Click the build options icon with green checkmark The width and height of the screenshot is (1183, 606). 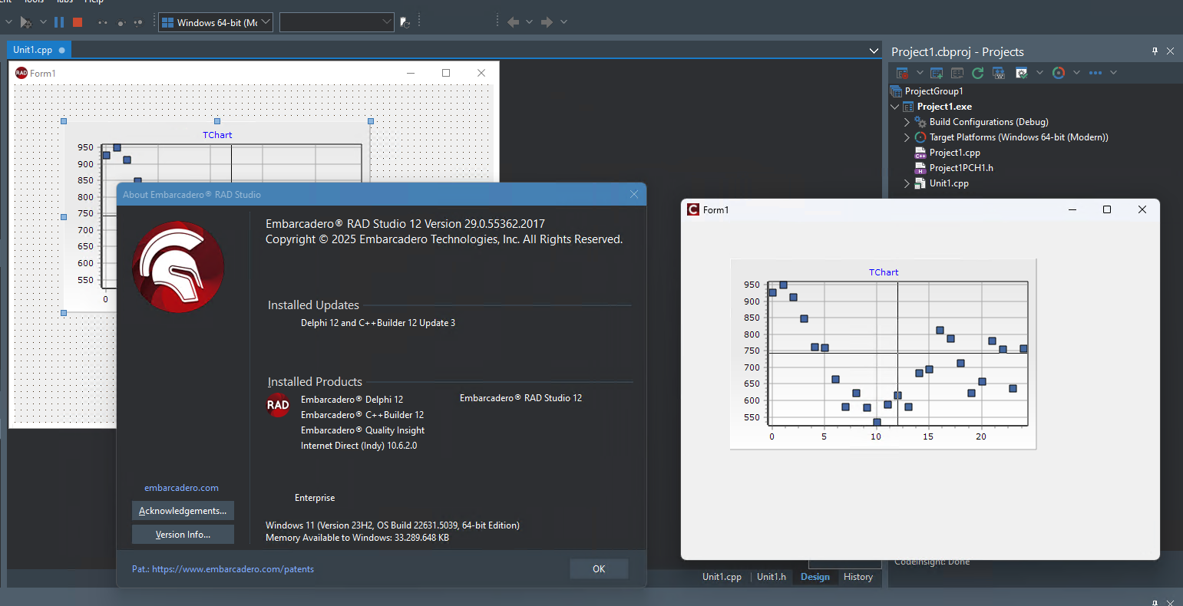pyautogui.click(x=1022, y=73)
